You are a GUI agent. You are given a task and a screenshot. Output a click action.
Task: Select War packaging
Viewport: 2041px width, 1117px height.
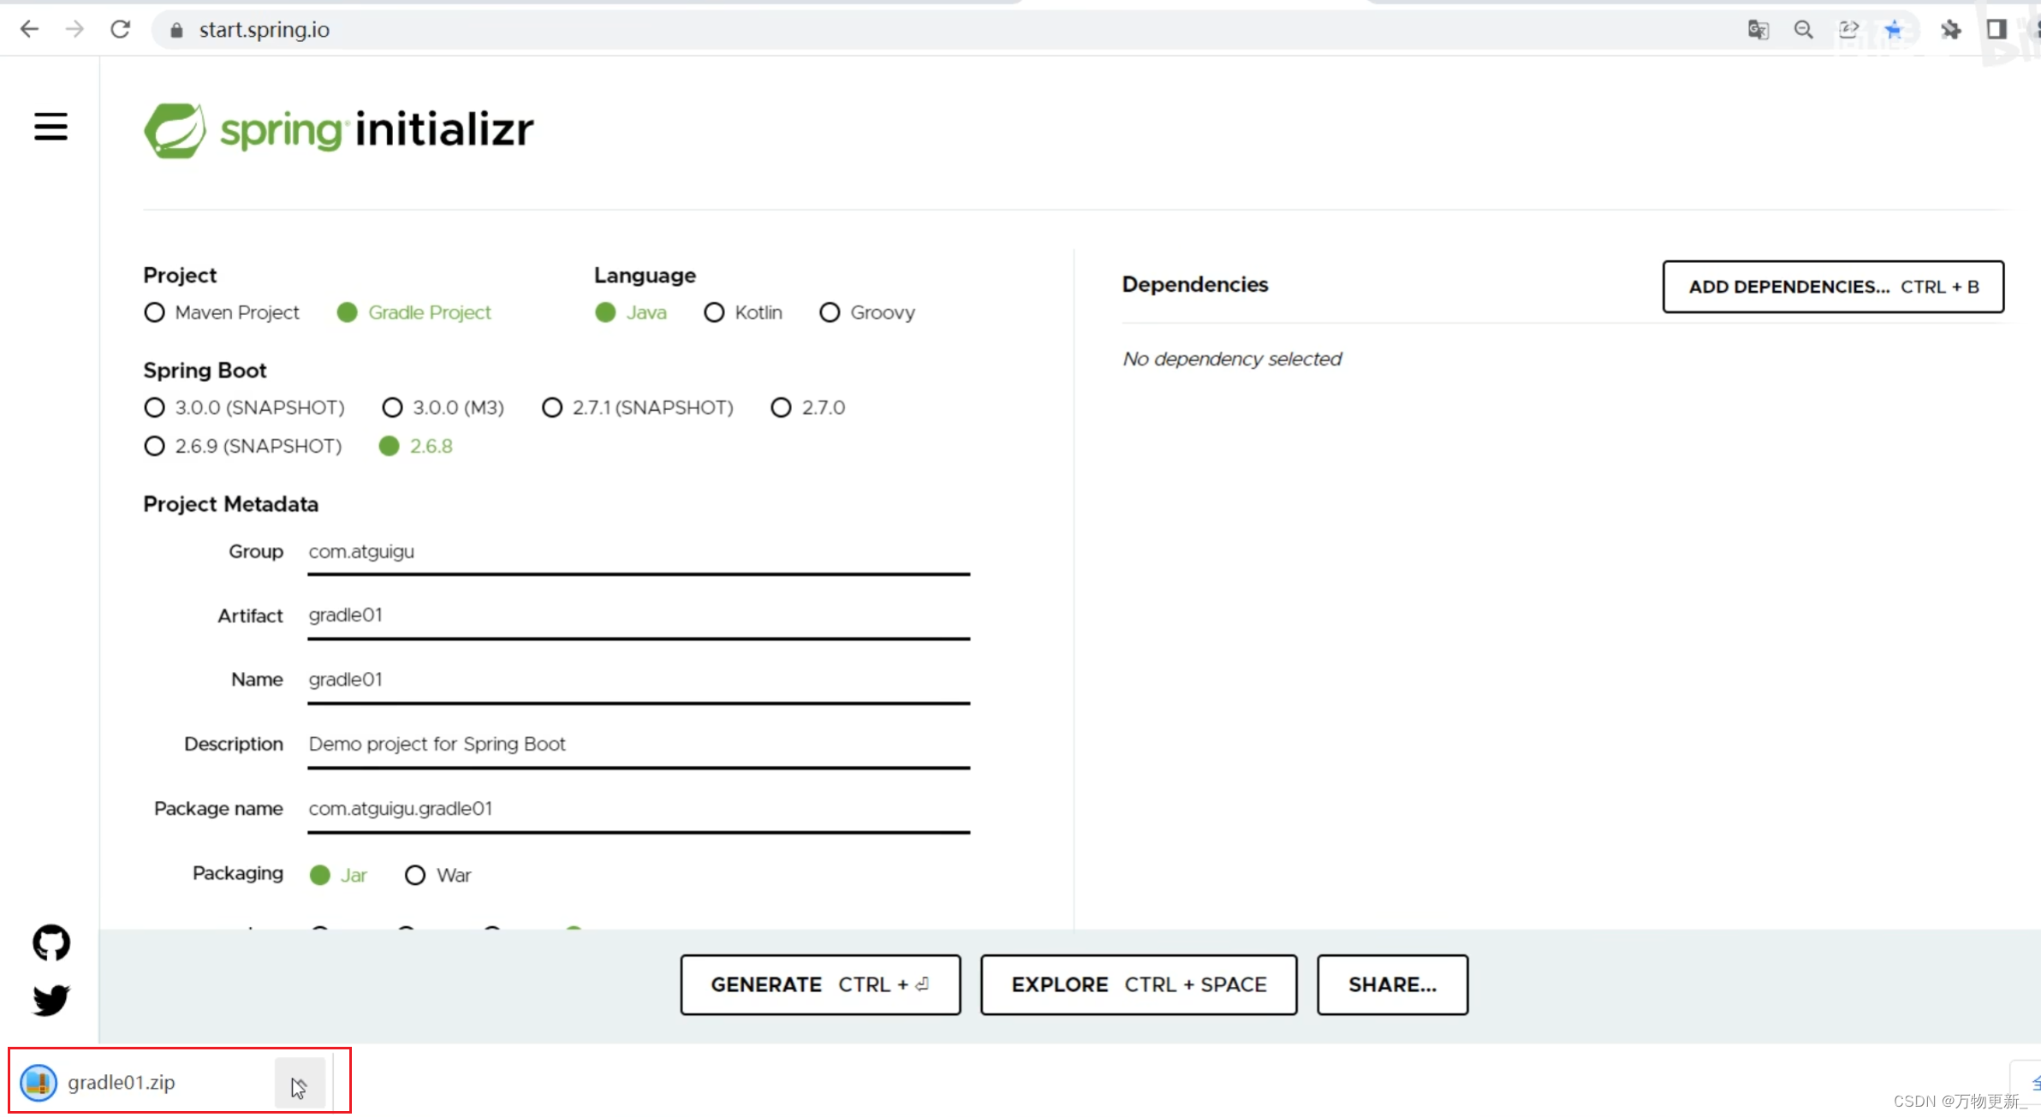(437, 875)
